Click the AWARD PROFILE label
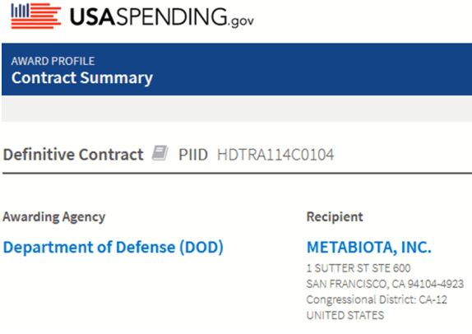Viewport: 472px width, 334px height. [x=53, y=61]
